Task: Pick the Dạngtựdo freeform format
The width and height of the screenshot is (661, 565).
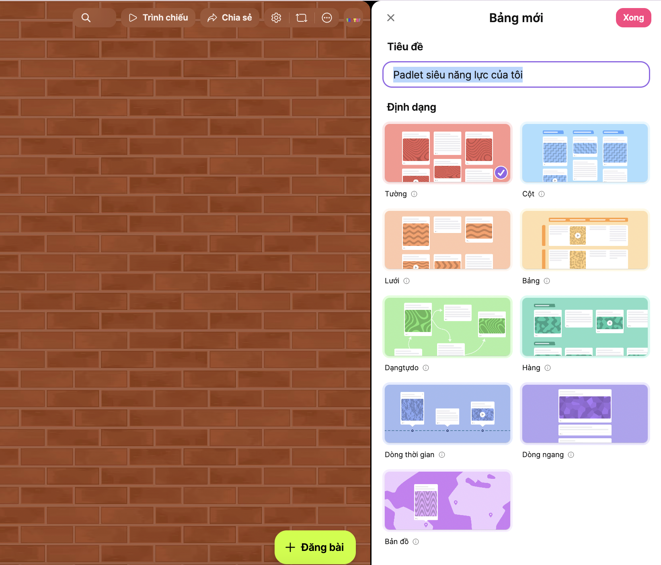Action: [447, 327]
